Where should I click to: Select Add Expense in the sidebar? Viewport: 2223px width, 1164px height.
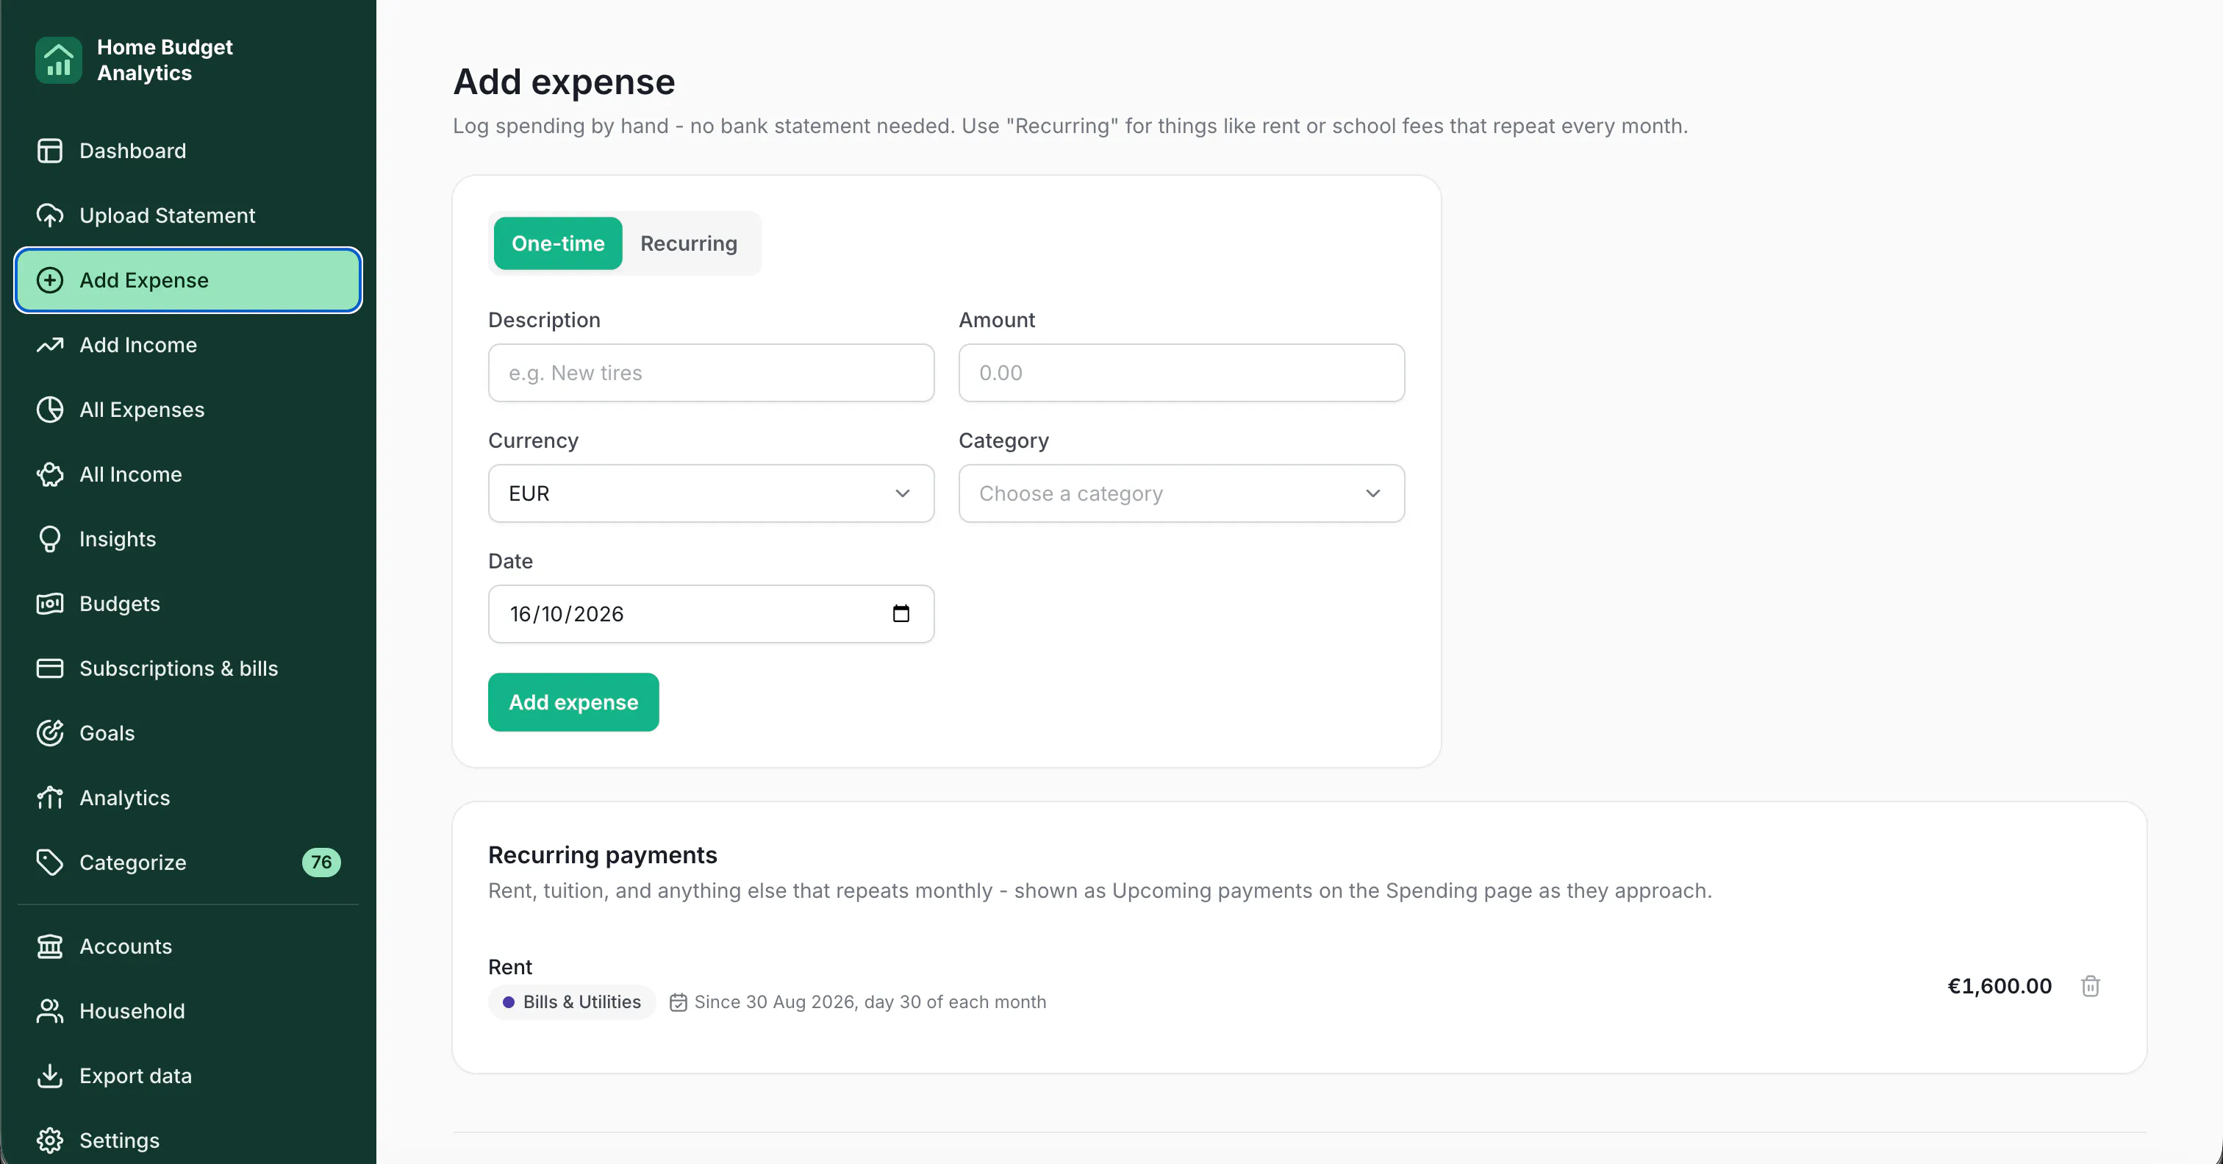pyautogui.click(x=187, y=279)
